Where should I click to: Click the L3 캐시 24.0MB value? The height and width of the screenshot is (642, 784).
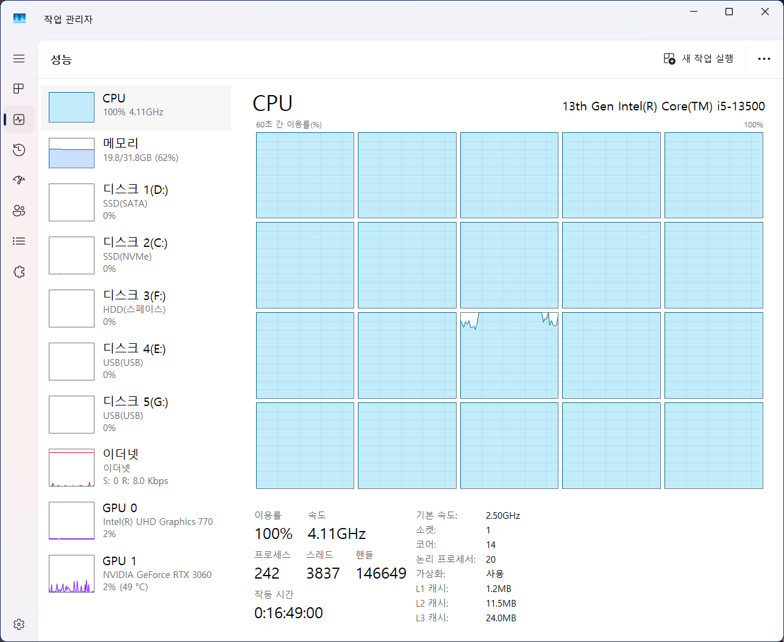pyautogui.click(x=501, y=618)
